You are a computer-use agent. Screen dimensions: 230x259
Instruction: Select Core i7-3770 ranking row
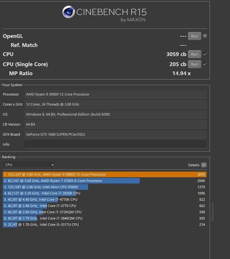[x=105, y=206]
